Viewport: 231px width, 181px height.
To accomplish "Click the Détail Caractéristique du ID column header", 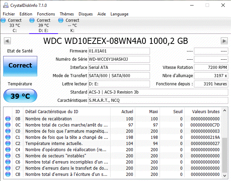I will tap(67, 112).
